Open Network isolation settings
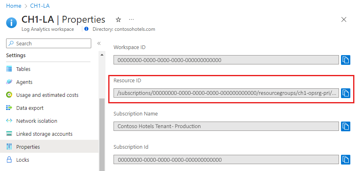Image resolution: width=356 pixels, height=171 pixels. (x=36, y=121)
